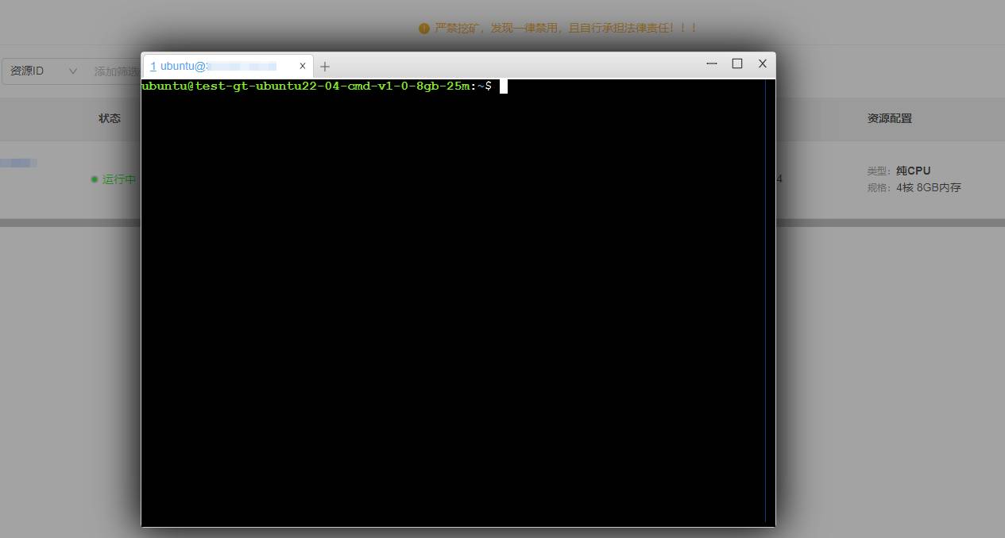Click the 状态 column header

(x=110, y=118)
